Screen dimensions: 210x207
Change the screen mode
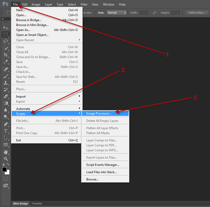6,186
